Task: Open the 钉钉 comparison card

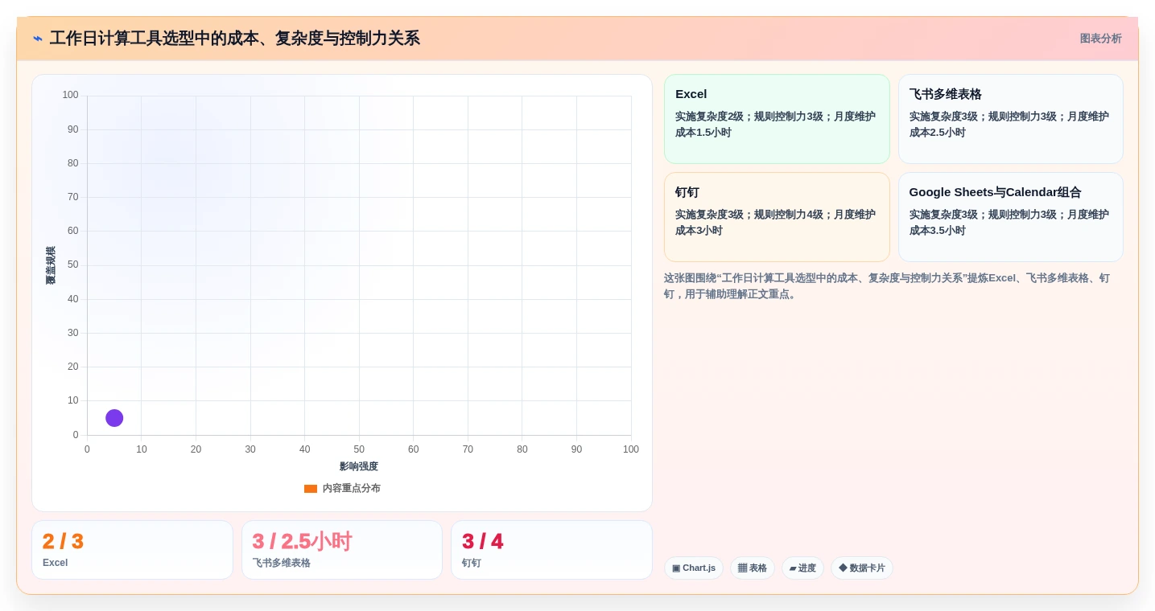Action: (777, 217)
